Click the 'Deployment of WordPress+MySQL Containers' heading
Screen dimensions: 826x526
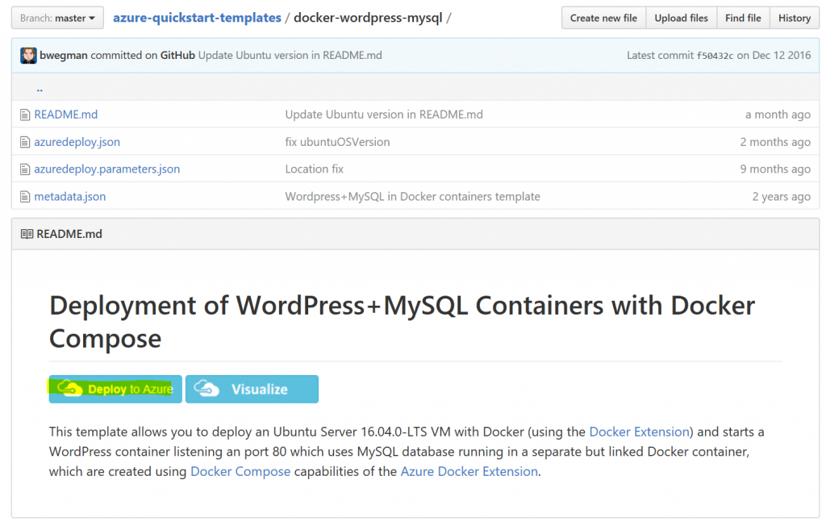point(402,322)
